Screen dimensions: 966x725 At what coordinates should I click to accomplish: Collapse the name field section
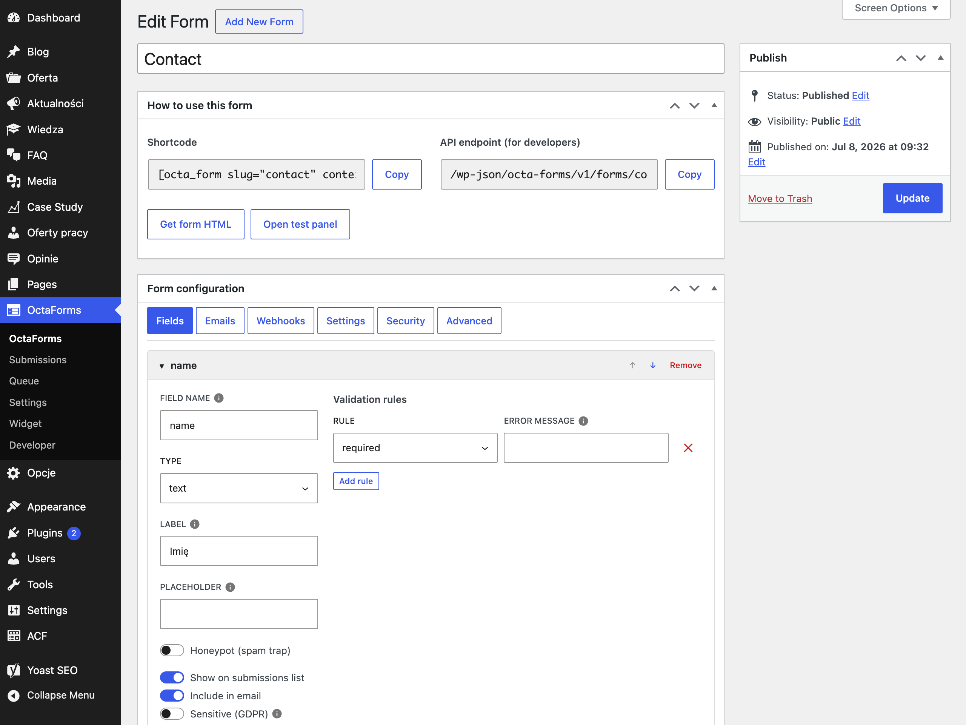coord(162,366)
